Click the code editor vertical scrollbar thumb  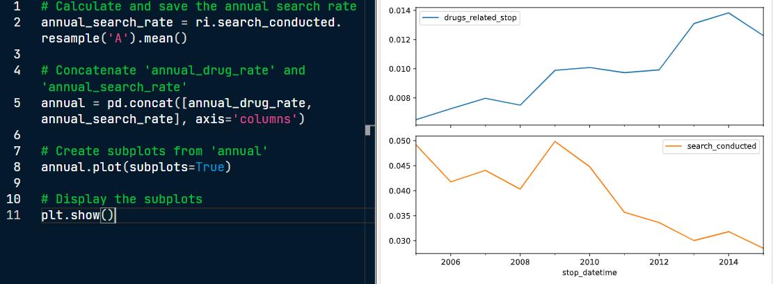(367, 129)
